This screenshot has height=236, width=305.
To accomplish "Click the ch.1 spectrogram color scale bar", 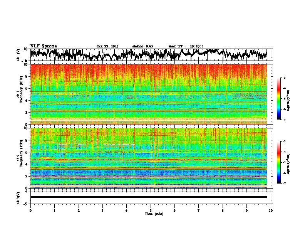I will click(278, 99).
